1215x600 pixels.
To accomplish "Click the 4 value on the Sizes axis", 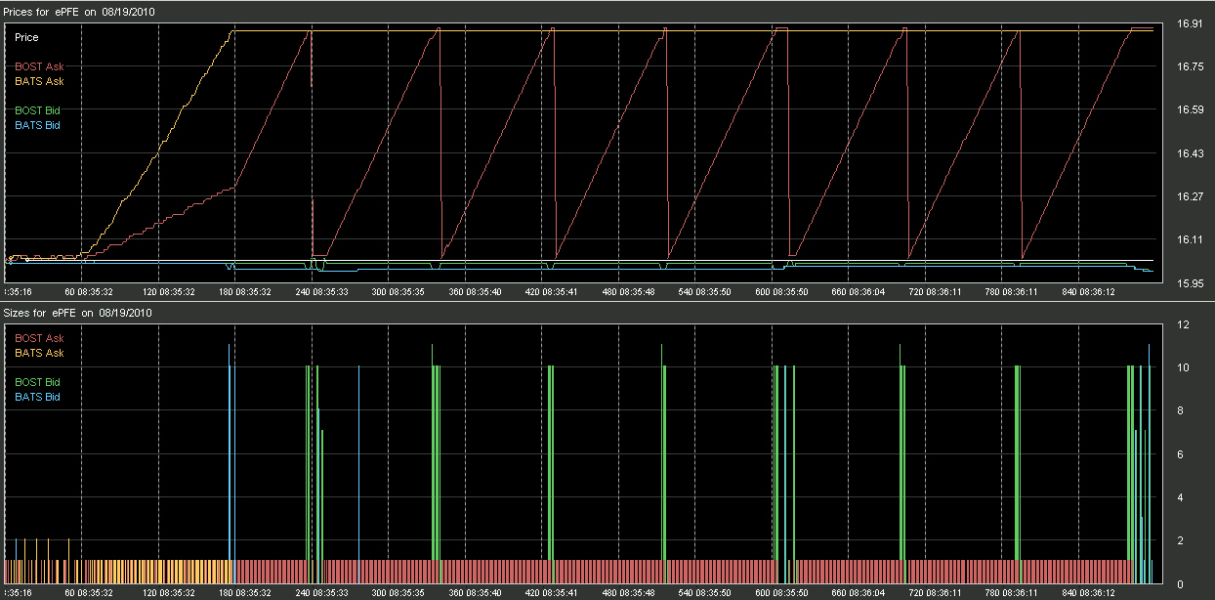I will 1181,497.
